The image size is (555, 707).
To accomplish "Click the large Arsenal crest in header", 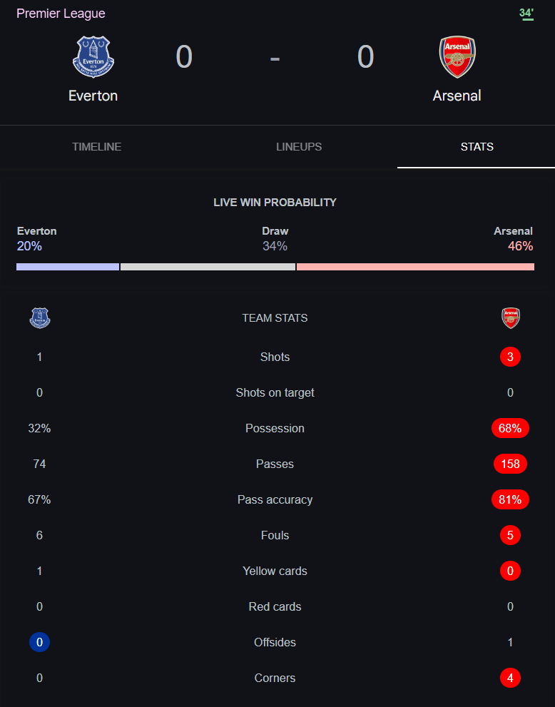I will click(x=457, y=57).
